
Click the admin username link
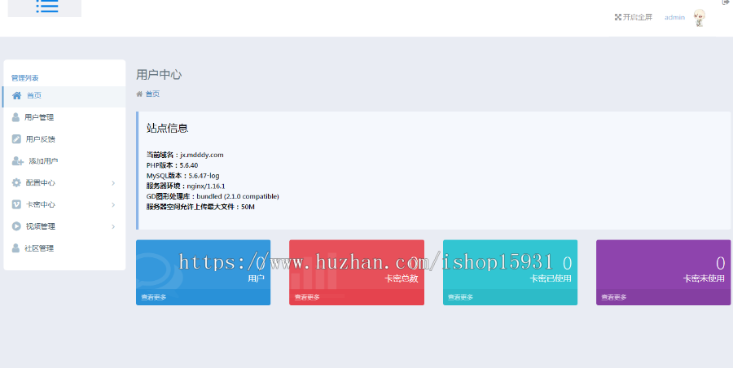(674, 17)
